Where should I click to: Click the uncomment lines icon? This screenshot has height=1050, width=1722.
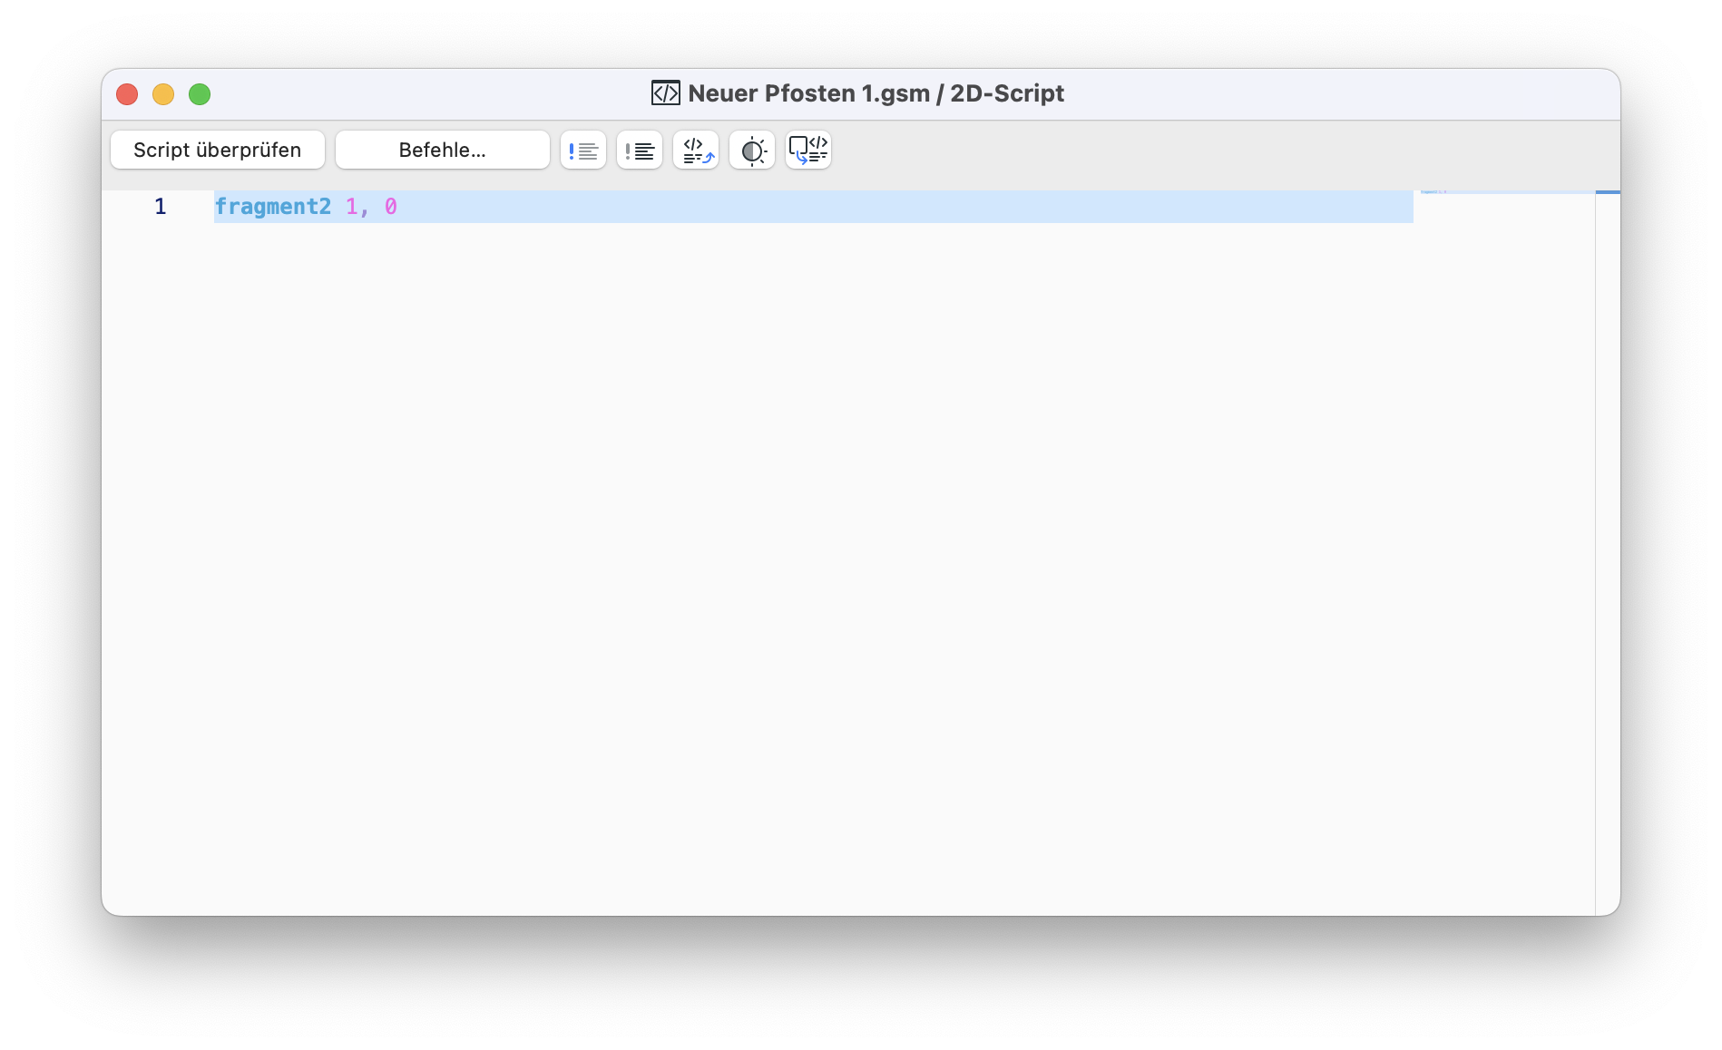(640, 151)
